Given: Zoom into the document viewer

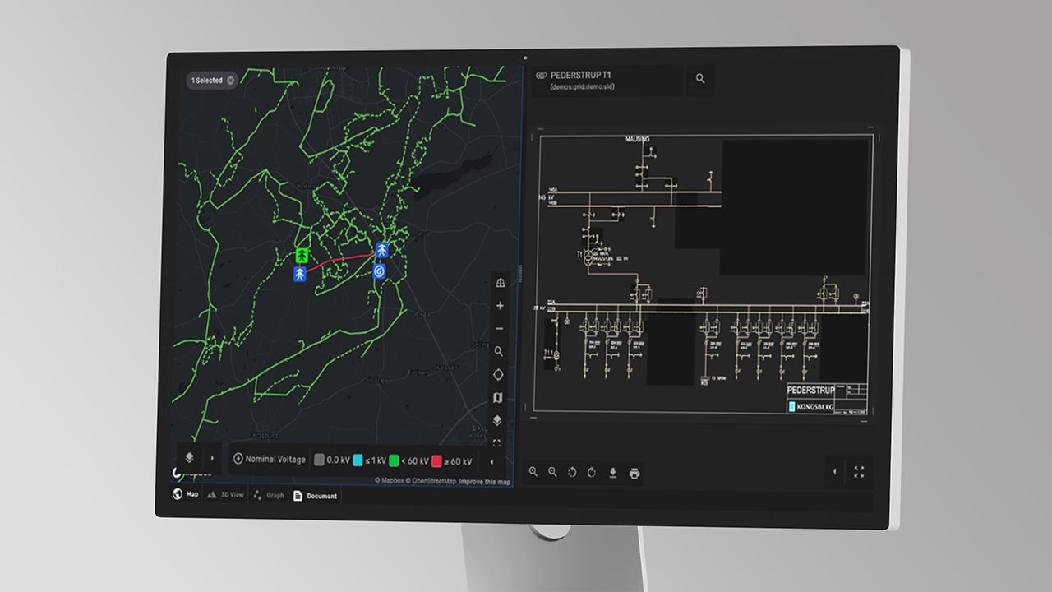Looking at the screenshot, I should (x=533, y=472).
